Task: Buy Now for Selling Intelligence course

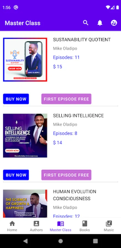Action: pos(16,175)
